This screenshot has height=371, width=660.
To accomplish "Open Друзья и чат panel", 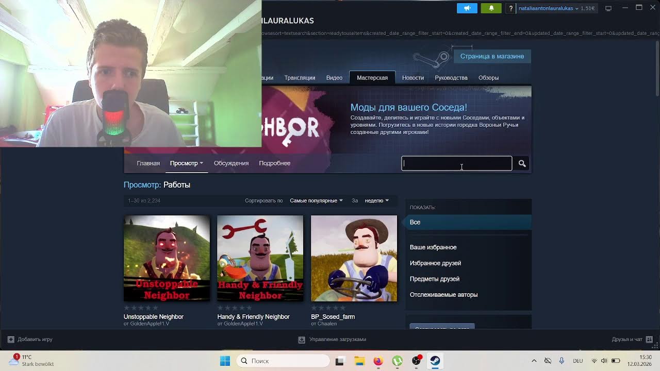I will 627,340.
